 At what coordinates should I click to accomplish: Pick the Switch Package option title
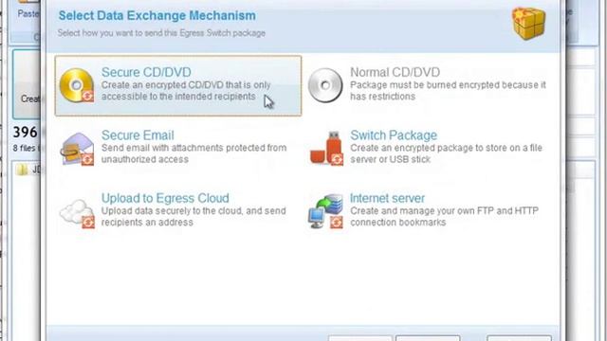pos(394,135)
